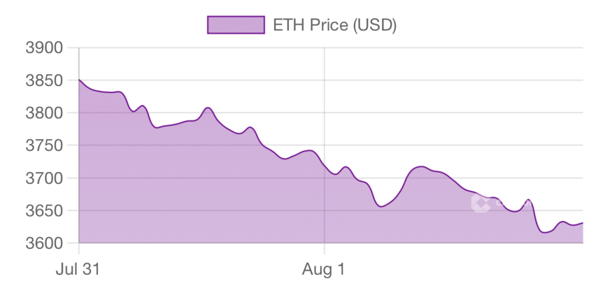Click the ETH Price (USD) legend label
The height and width of the screenshot is (286, 605).
coord(334,25)
